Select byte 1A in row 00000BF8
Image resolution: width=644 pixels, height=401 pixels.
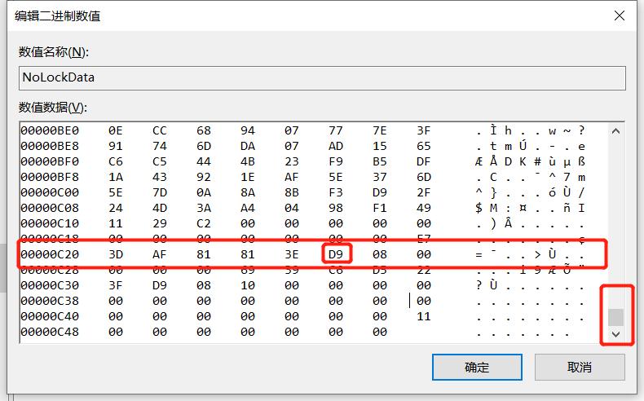tap(116, 177)
